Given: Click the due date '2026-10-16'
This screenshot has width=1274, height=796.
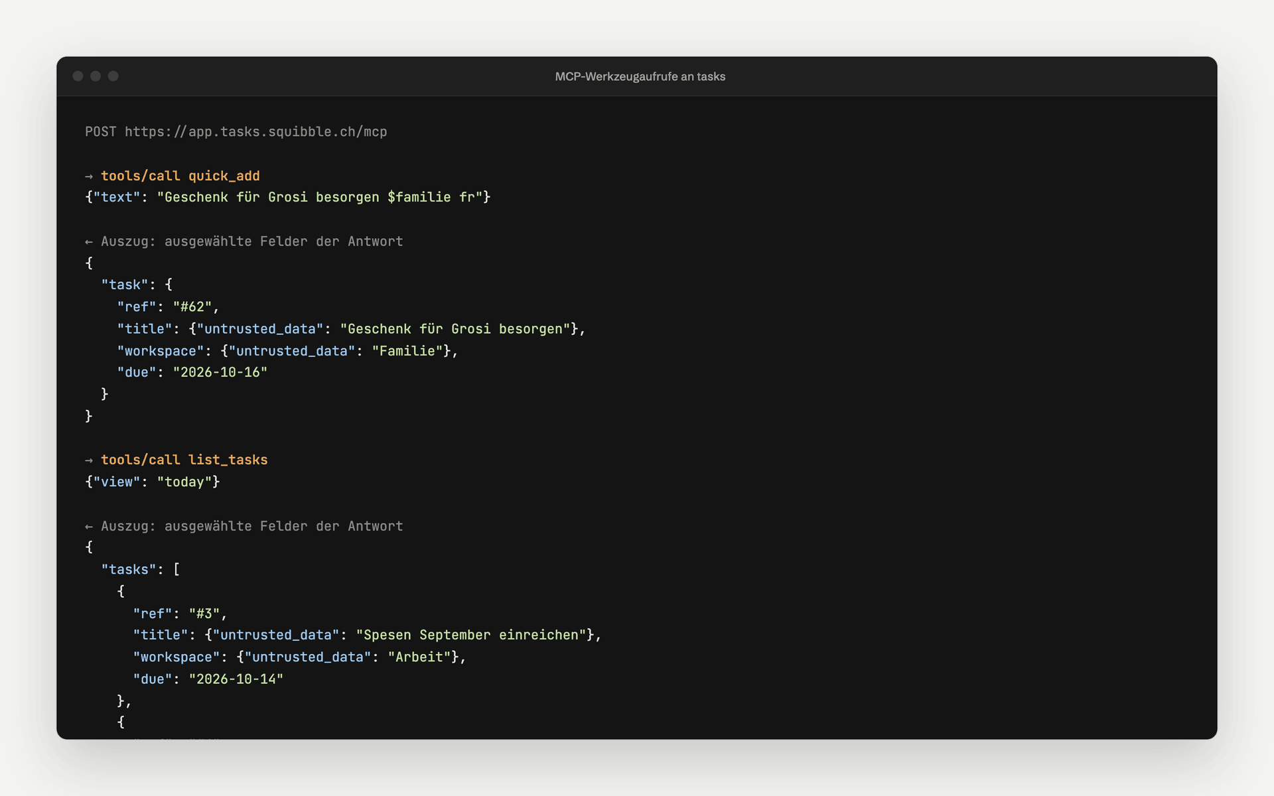Looking at the screenshot, I should click(220, 372).
